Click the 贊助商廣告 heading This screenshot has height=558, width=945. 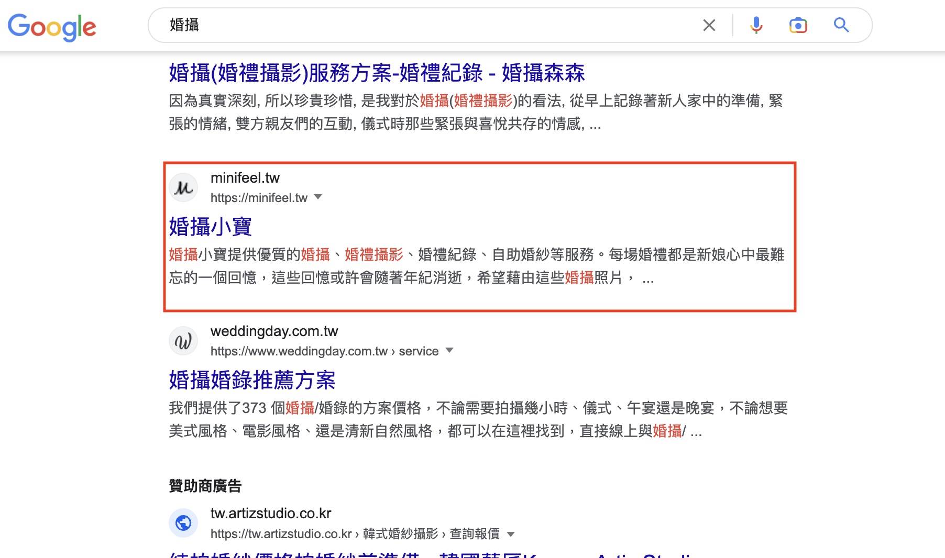coord(205,486)
